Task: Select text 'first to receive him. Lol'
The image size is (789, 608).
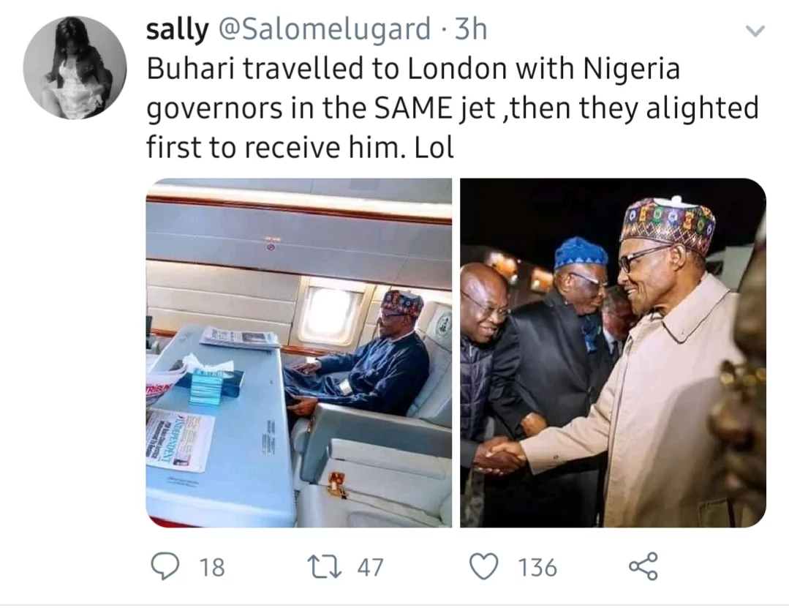Action: [300, 147]
